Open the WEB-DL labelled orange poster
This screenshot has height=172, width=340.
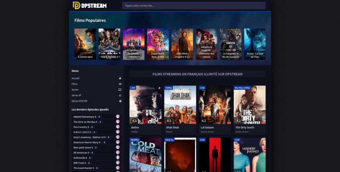(x=180, y=155)
